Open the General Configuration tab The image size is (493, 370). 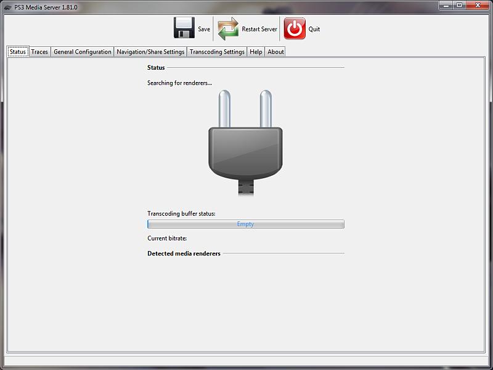(83, 52)
